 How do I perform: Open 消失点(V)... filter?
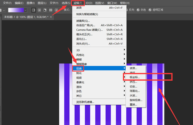coord(99,44)
